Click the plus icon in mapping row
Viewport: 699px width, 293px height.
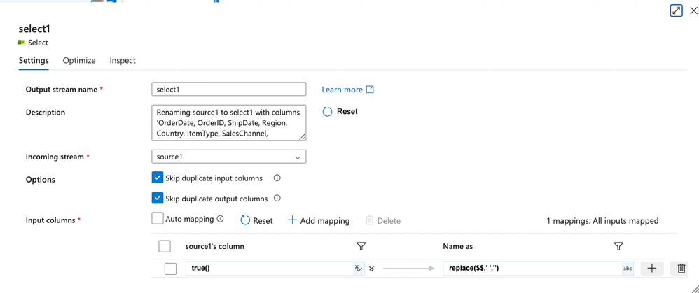click(651, 269)
